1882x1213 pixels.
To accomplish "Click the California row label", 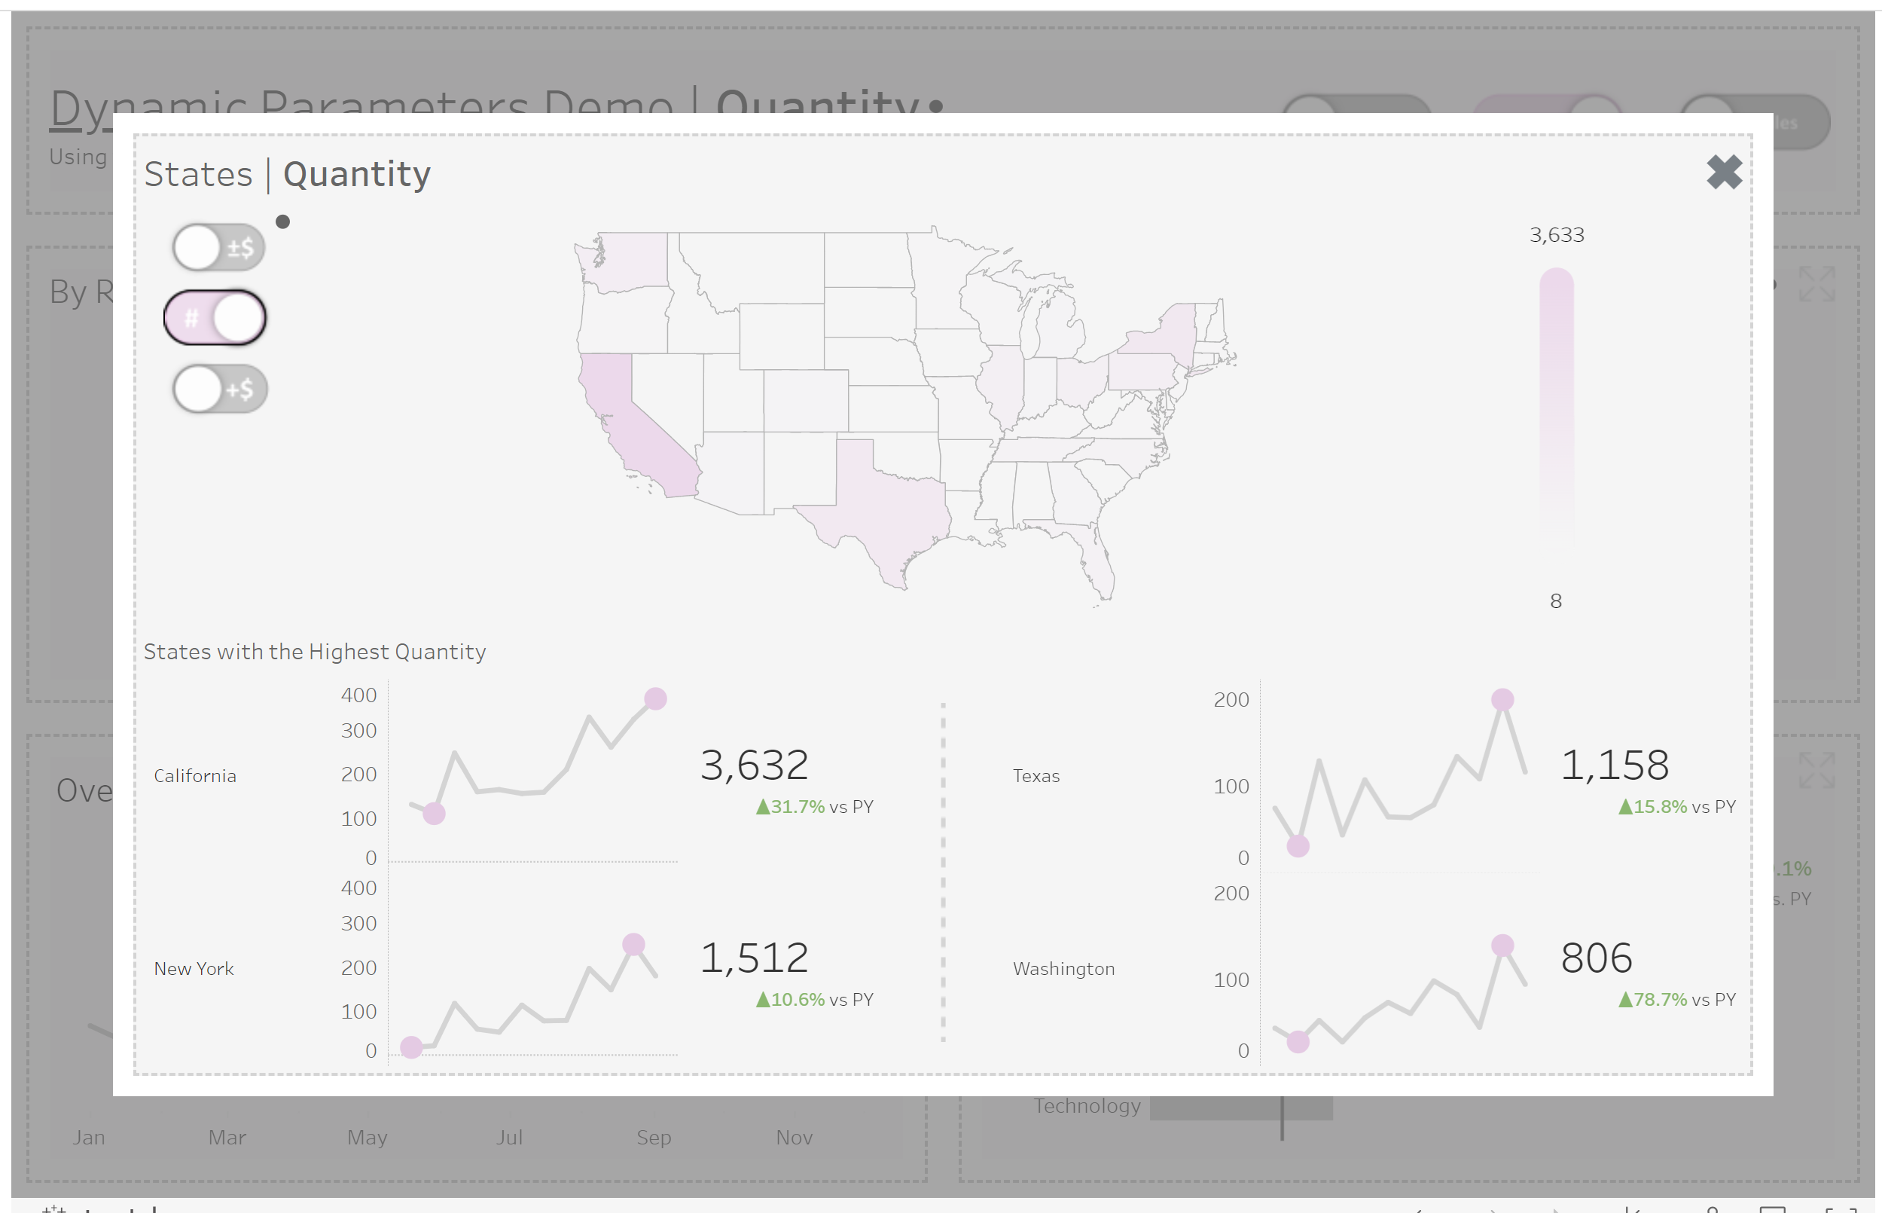I will [x=194, y=776].
